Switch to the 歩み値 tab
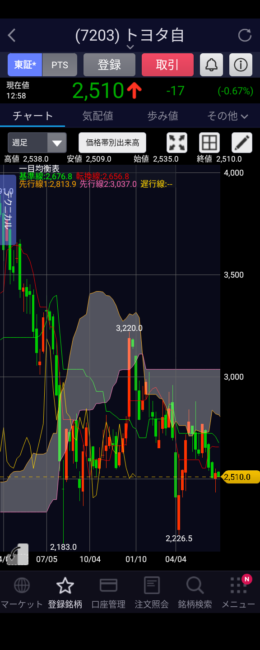The image size is (260, 650). [162, 116]
